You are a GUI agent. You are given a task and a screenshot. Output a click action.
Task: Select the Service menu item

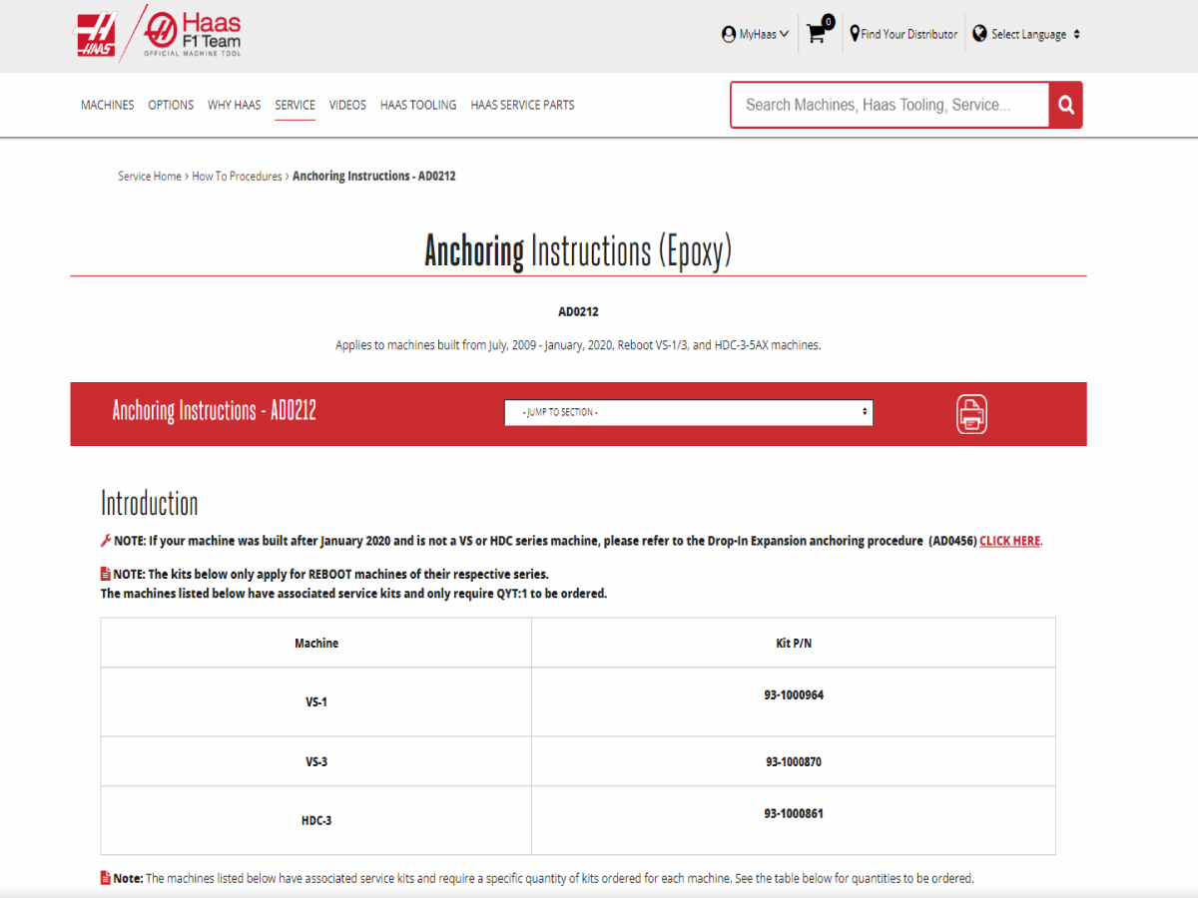pos(296,105)
